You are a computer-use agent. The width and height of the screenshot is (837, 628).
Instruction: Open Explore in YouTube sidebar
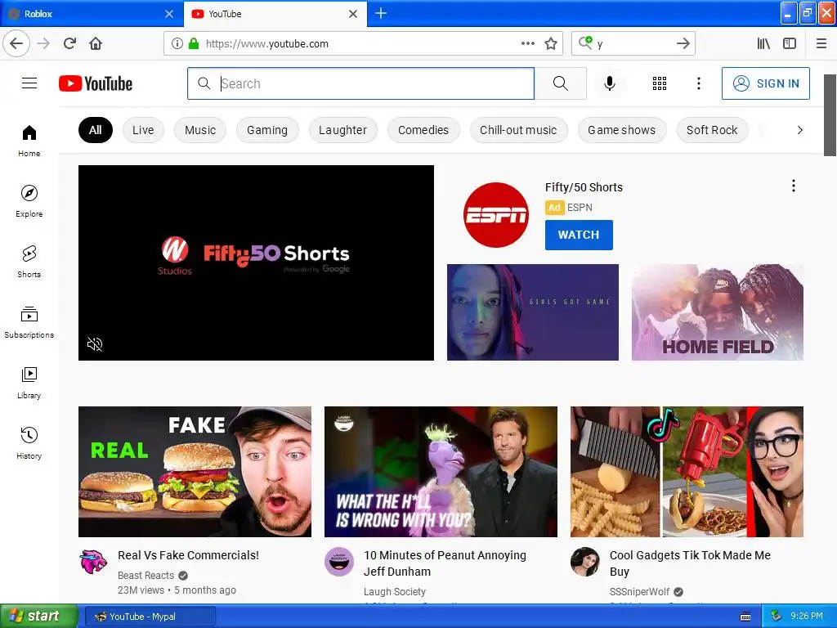[29, 201]
